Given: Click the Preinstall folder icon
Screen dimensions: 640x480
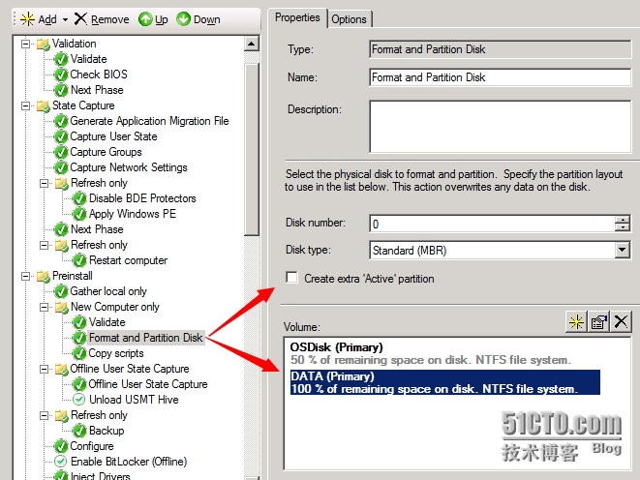Looking at the screenshot, I should pos(43,277).
